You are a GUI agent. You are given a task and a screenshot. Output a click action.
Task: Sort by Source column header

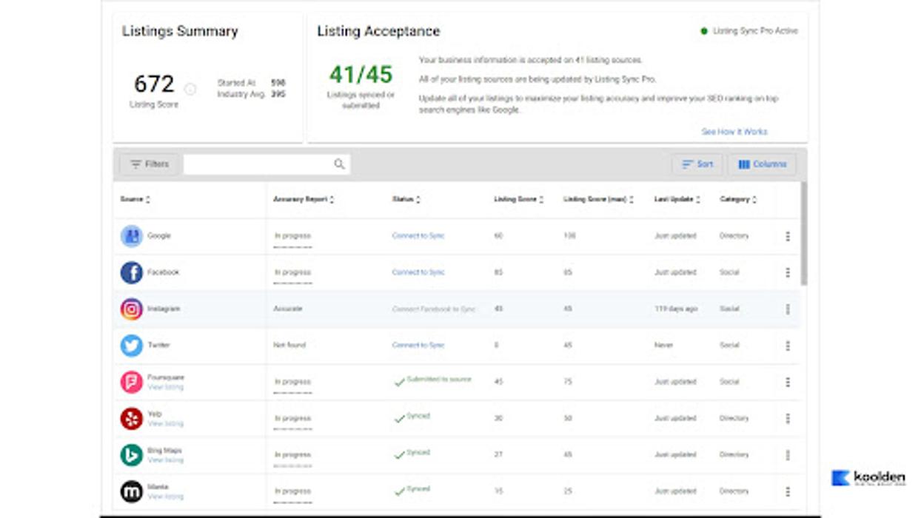coord(135,200)
